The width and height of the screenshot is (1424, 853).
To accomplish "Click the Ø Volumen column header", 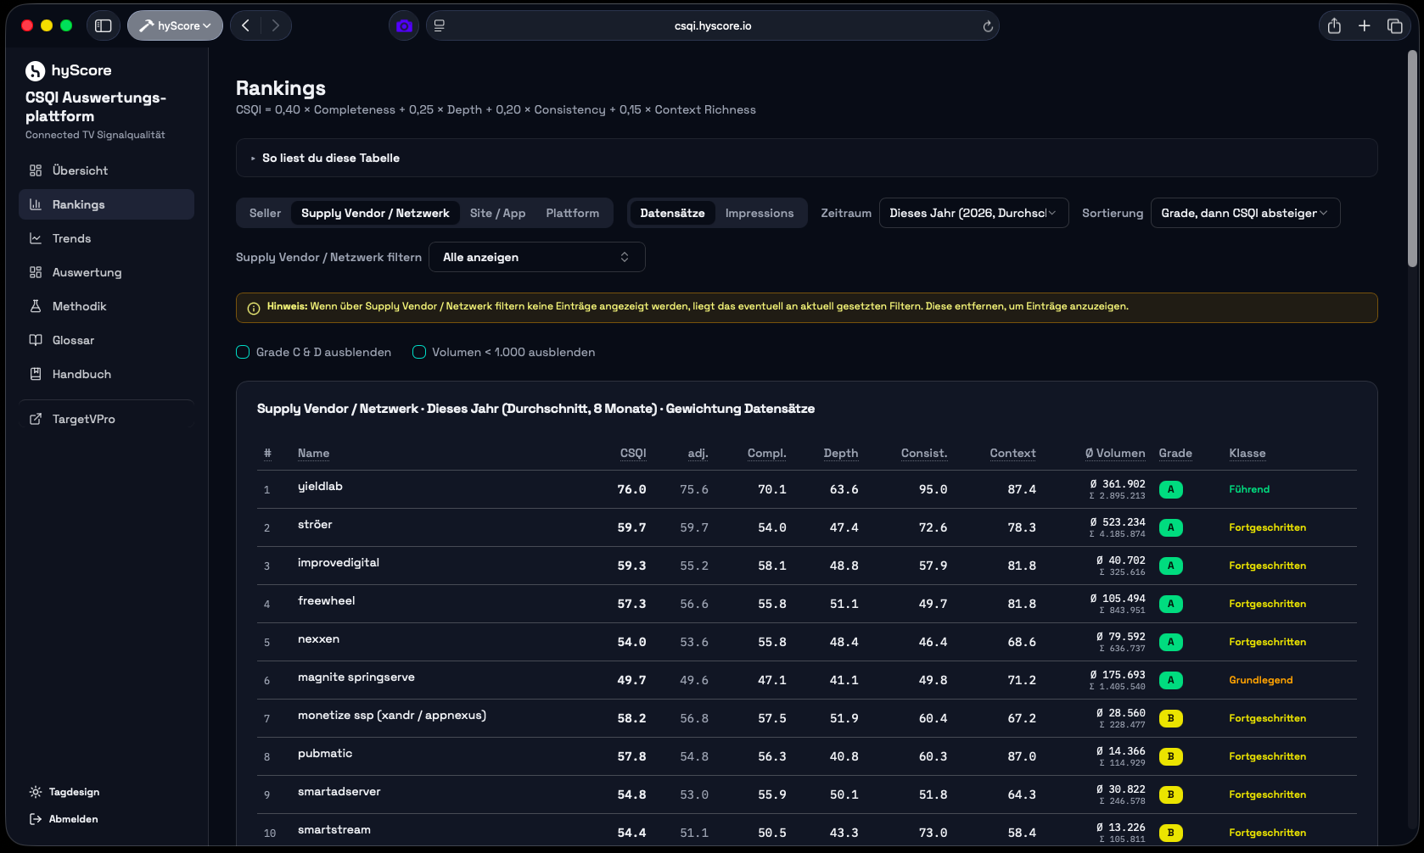I will point(1115,453).
